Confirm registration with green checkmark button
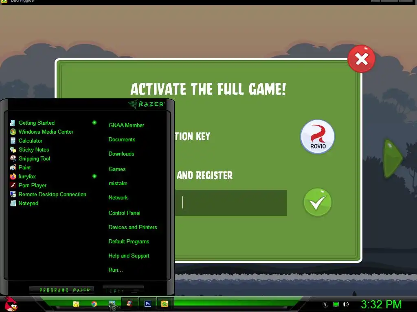This screenshot has height=312, width=417. click(x=318, y=202)
